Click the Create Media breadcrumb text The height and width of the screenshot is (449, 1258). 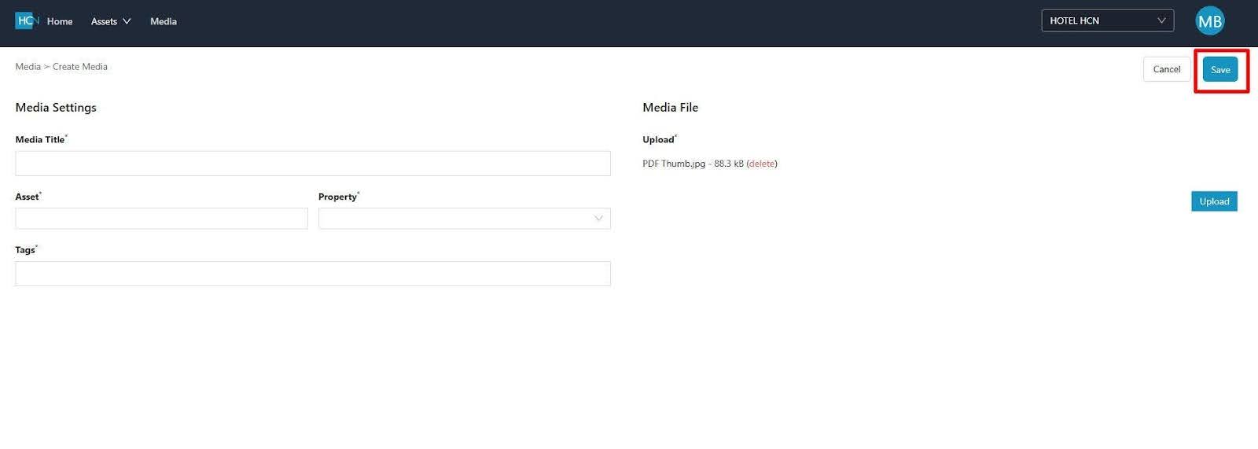pyautogui.click(x=80, y=67)
